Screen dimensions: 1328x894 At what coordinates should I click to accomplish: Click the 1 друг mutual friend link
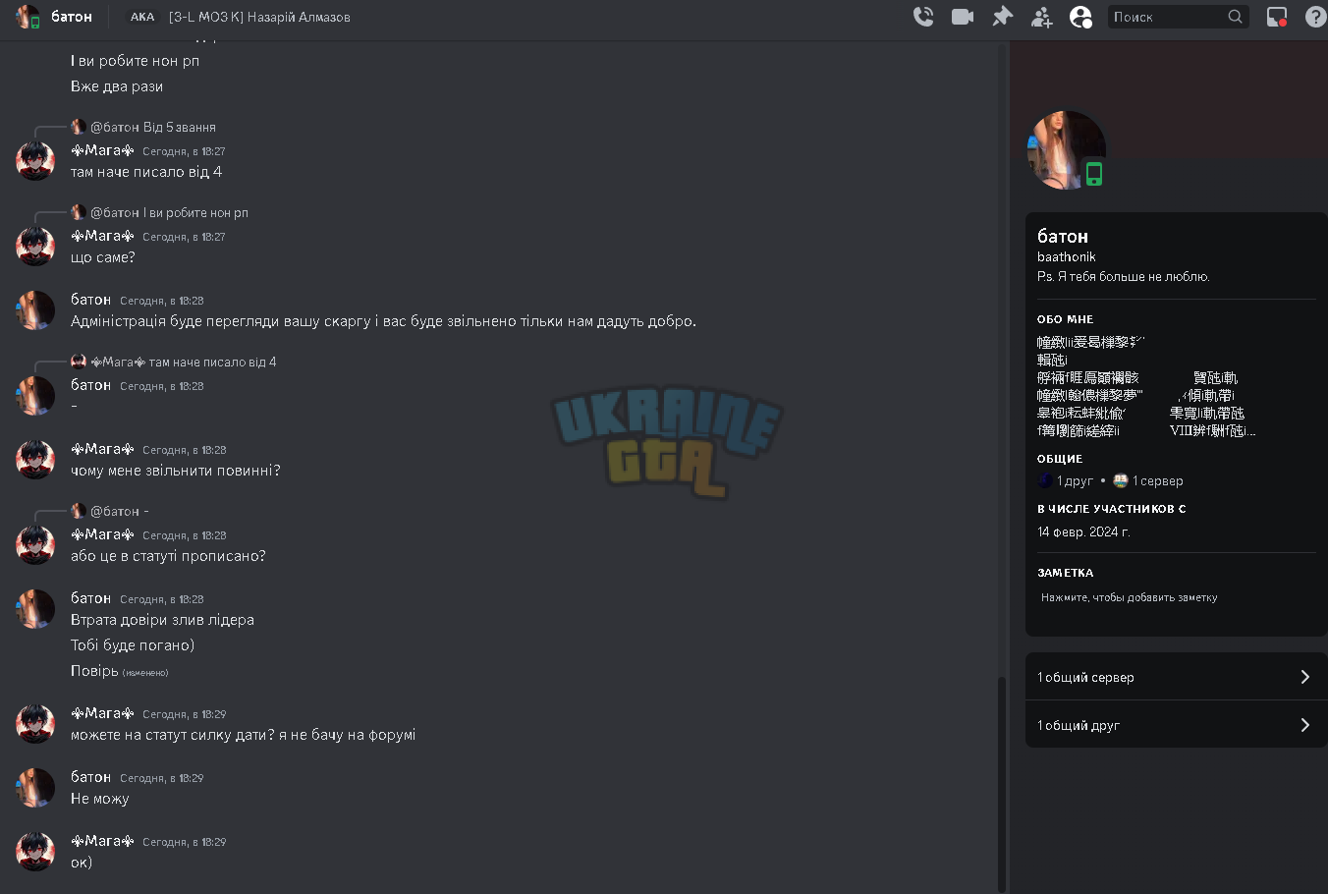(x=1066, y=481)
